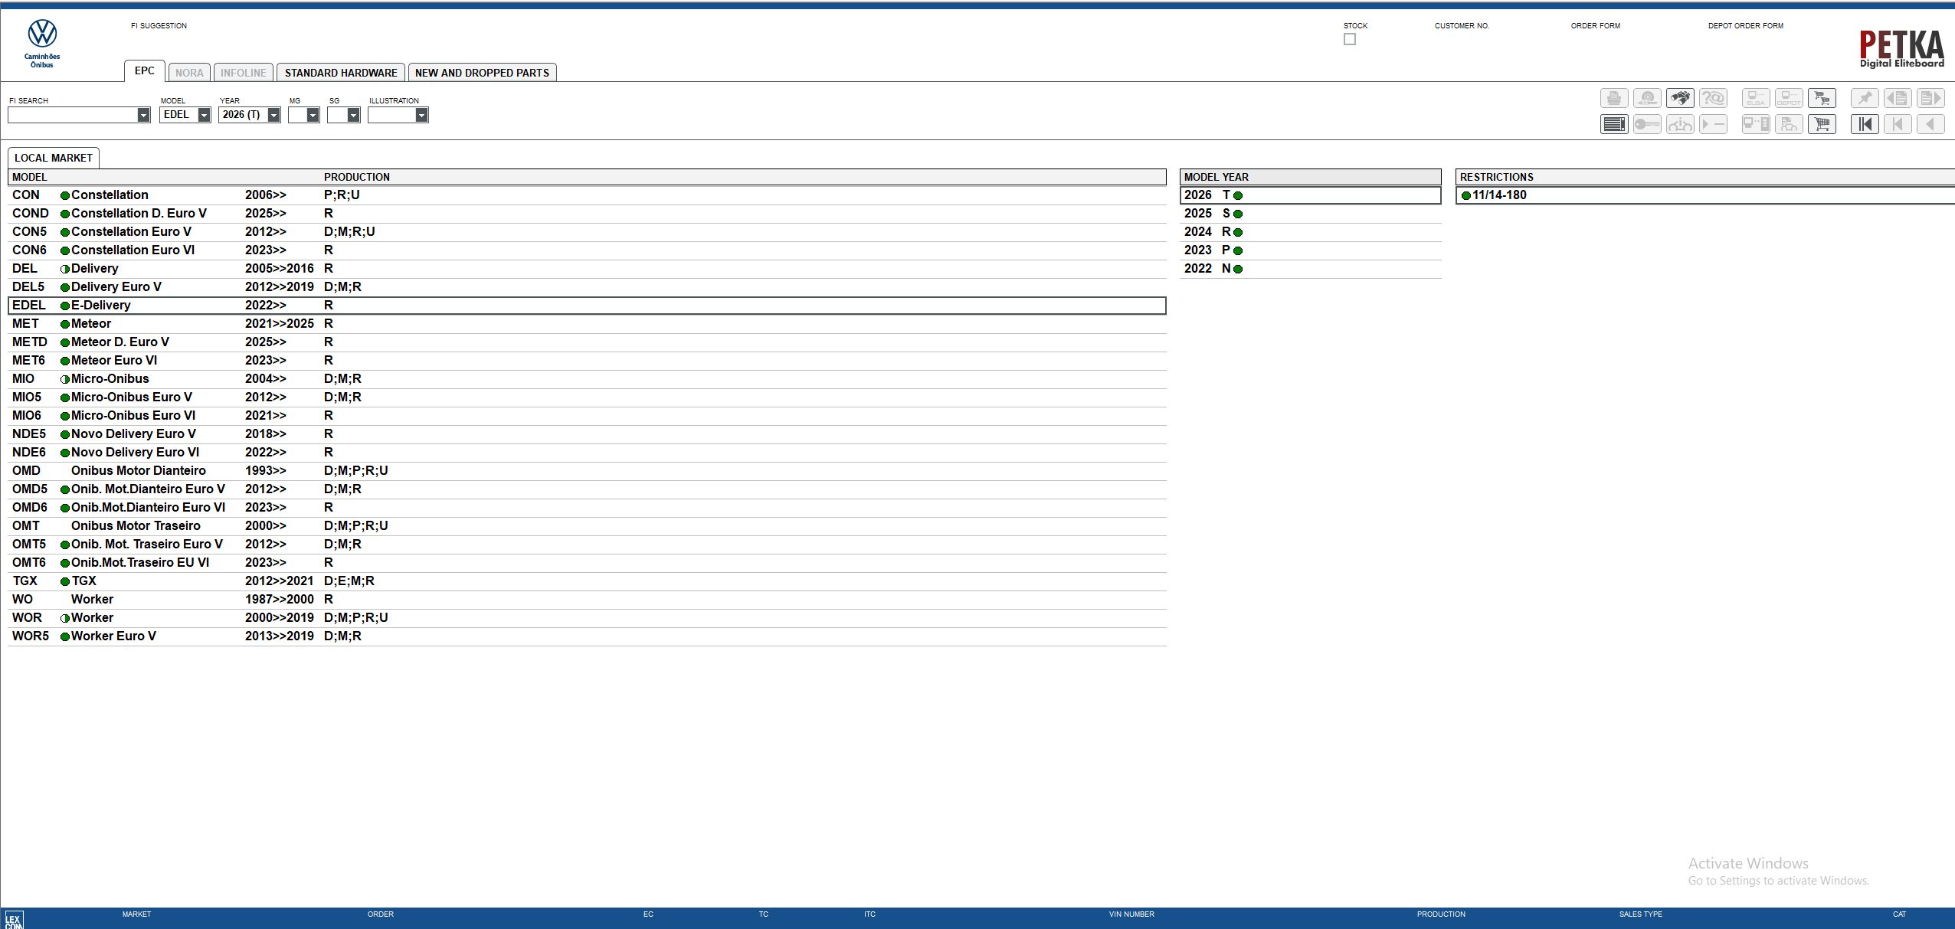The height and width of the screenshot is (929, 1955).
Task: Open the FI SEARCH dropdown
Action: [143, 115]
